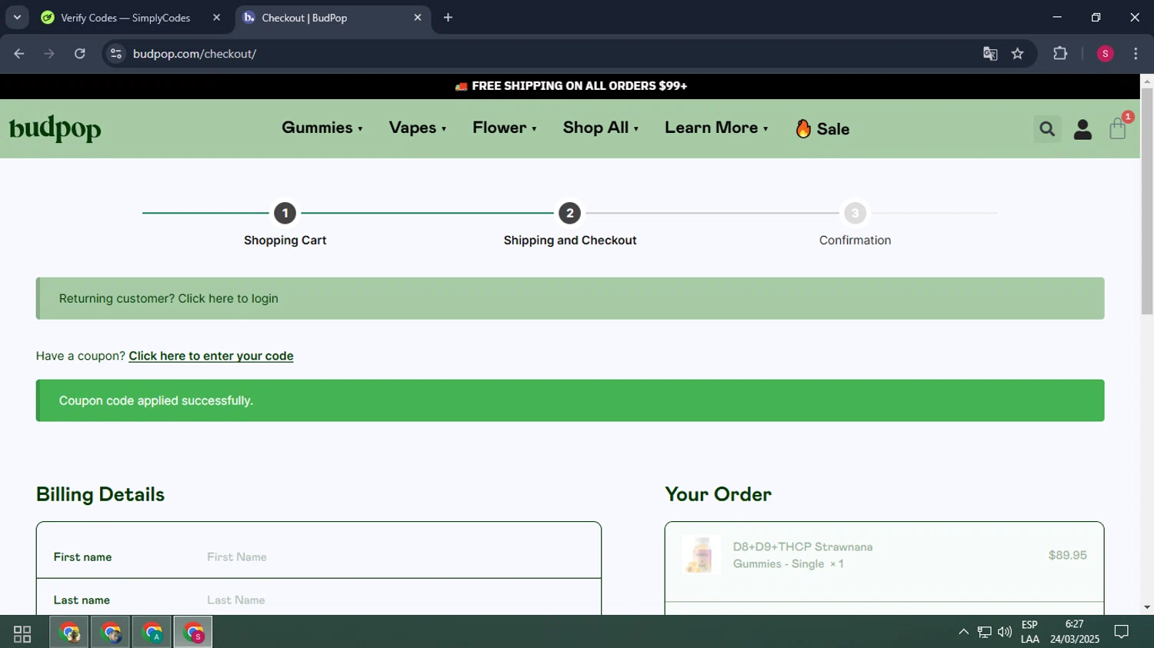Open the volume tray icon
The width and height of the screenshot is (1154, 648).
click(x=1005, y=633)
